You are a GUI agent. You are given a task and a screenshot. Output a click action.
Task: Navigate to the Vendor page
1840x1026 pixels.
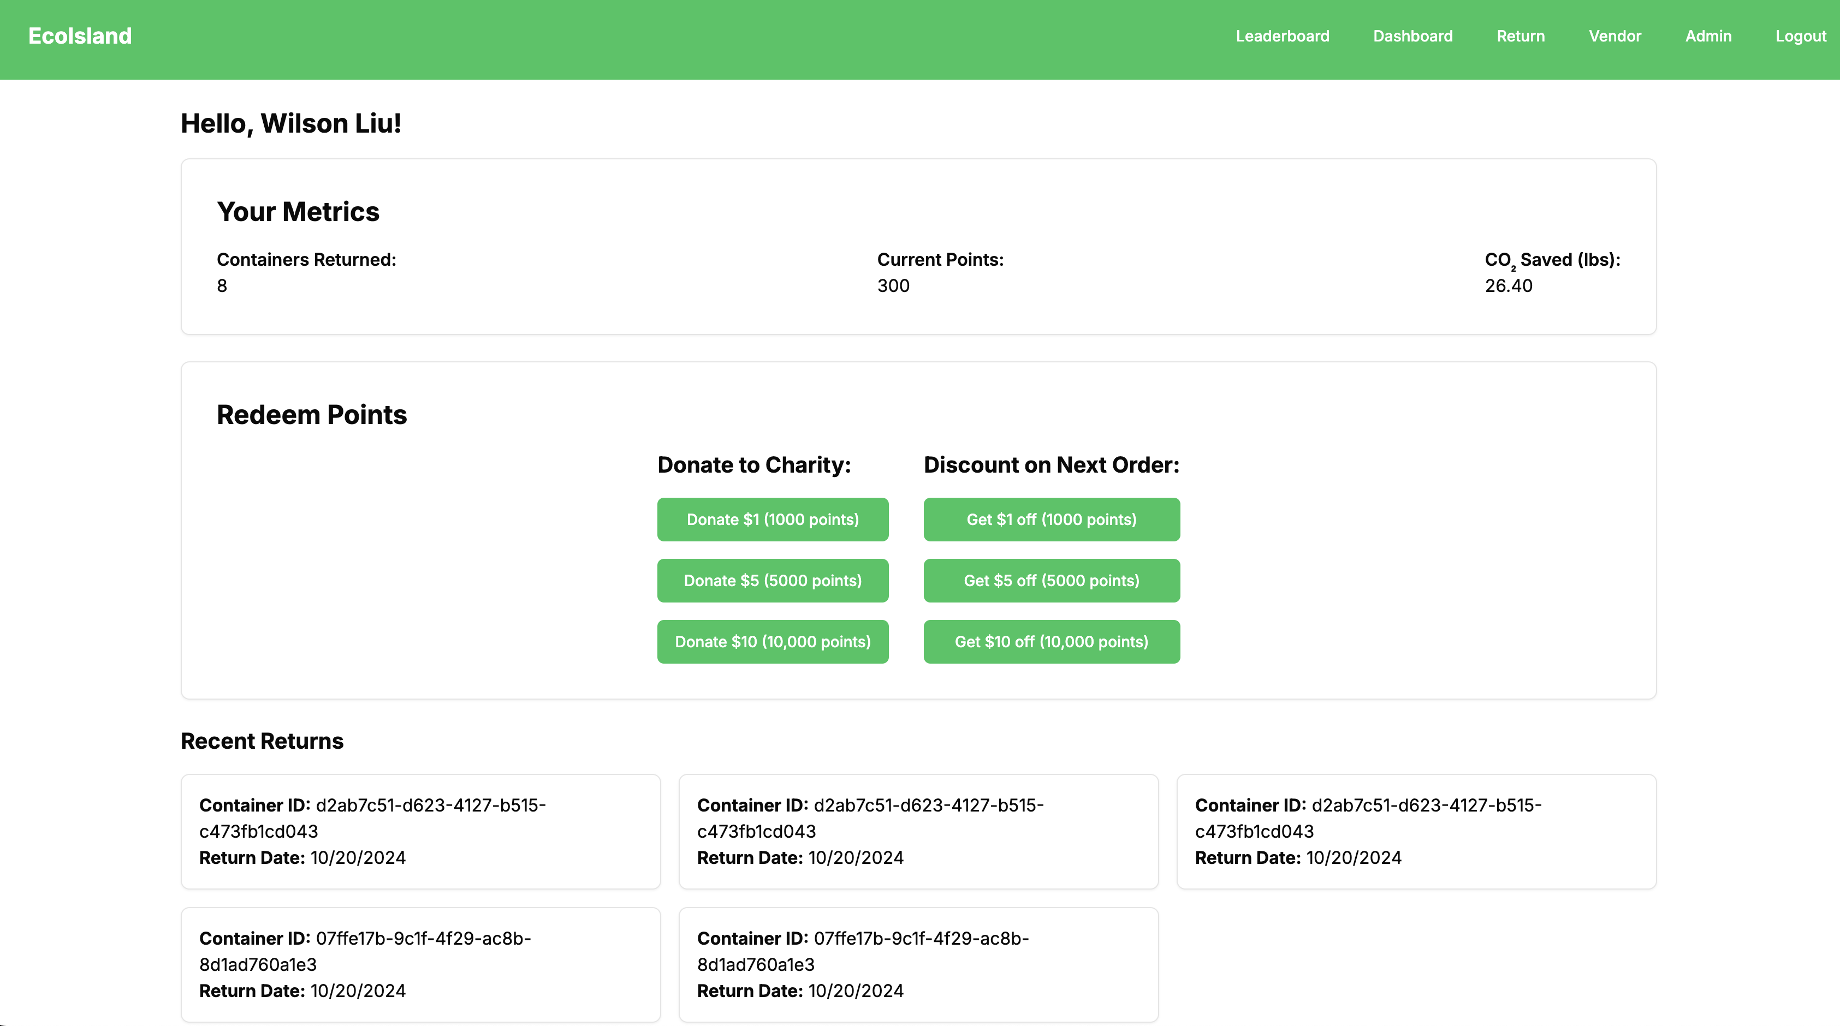[1615, 35]
